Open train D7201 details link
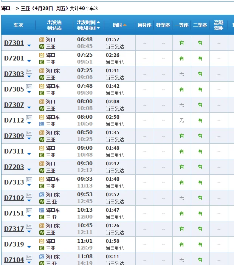This screenshot has width=234, height=265. point(14,59)
